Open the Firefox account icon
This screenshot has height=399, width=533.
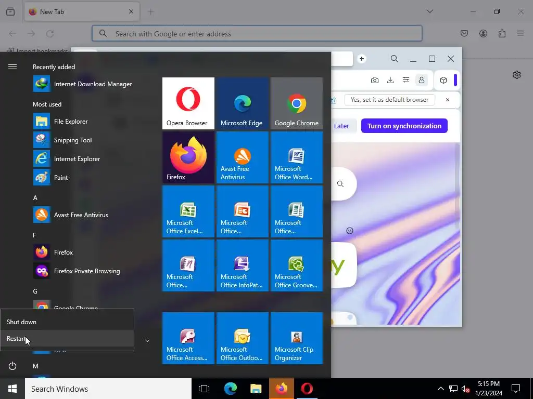[483, 33]
